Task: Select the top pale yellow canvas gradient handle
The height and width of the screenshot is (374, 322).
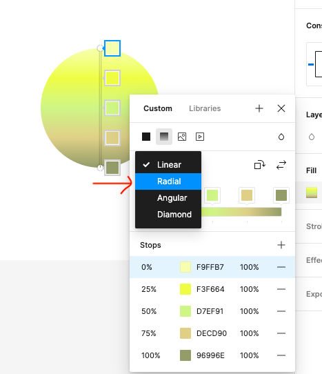Action: pos(112,48)
